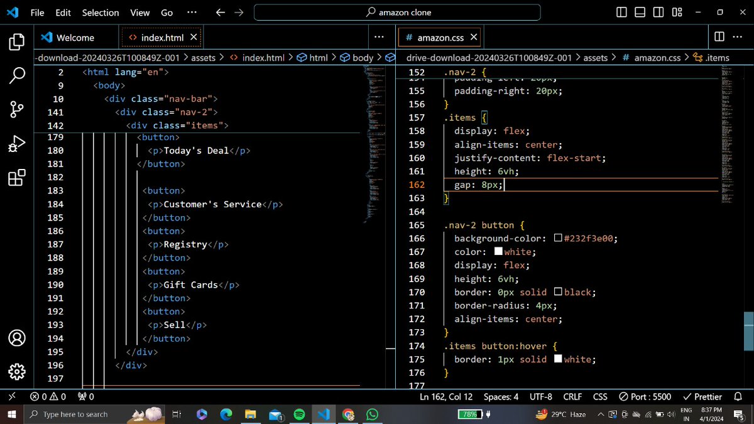Open the Selection menu

coord(101,13)
